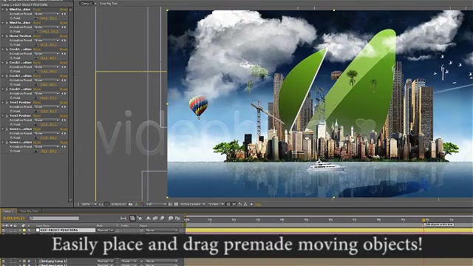
Task: Click the RGB channel icon under the viewer
Action: point(142,204)
